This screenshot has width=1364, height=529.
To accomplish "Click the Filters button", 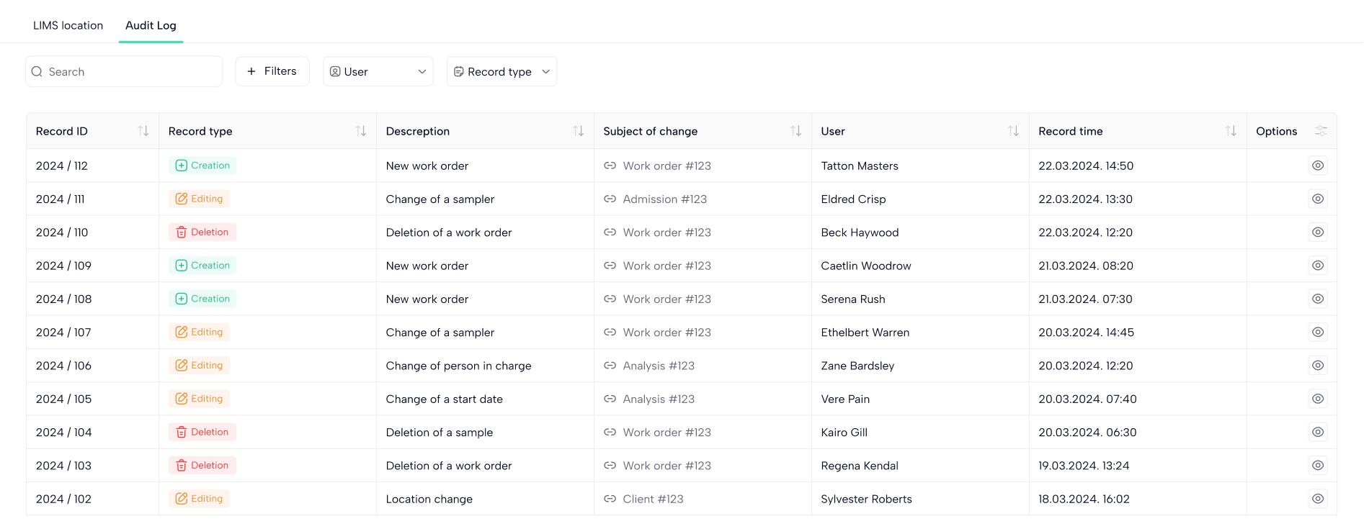I will pos(272,71).
